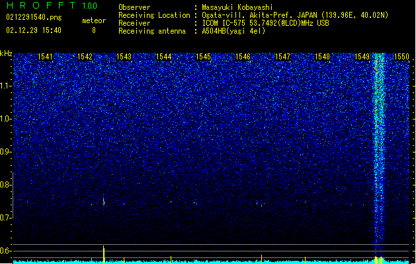
Task: Click the bright red meteor echo after 1542
Action: [104, 202]
